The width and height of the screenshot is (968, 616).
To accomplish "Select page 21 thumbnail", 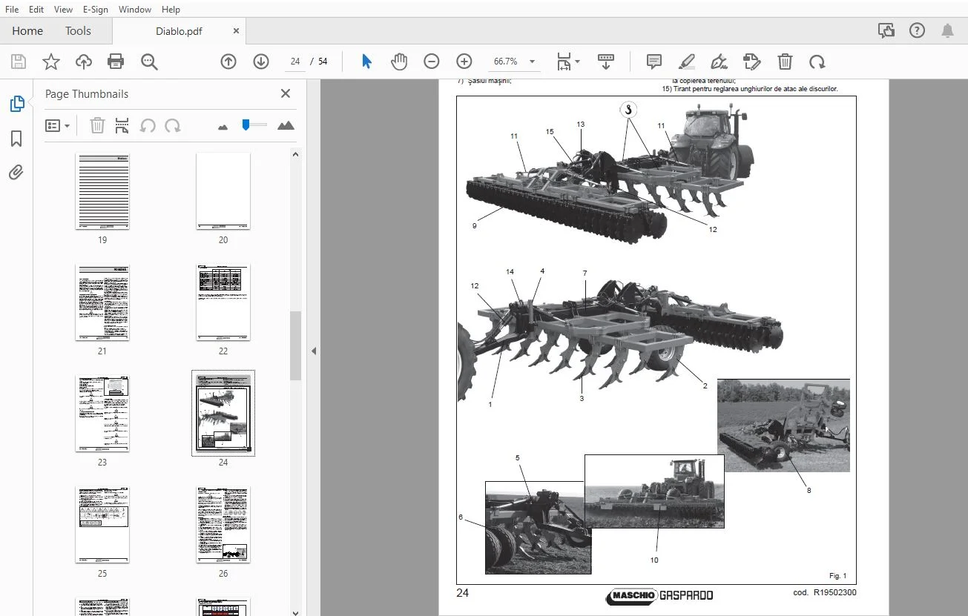I will click(102, 302).
